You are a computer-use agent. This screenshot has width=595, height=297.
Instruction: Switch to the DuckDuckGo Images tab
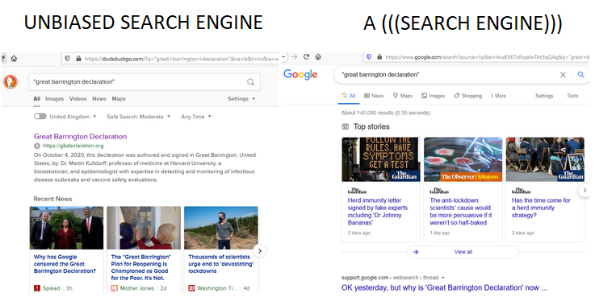pos(55,99)
